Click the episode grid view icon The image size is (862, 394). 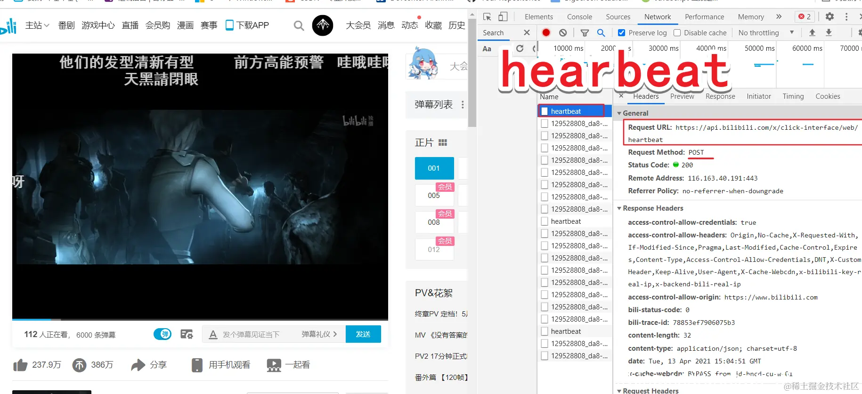coord(443,142)
